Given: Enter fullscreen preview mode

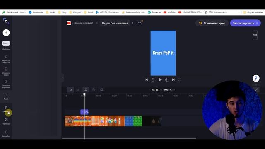Looking at the screenshot, I should click(180, 80).
